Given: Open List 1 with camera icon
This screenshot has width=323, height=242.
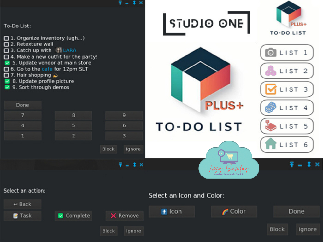Looking at the screenshot, I should pyautogui.click(x=287, y=53).
